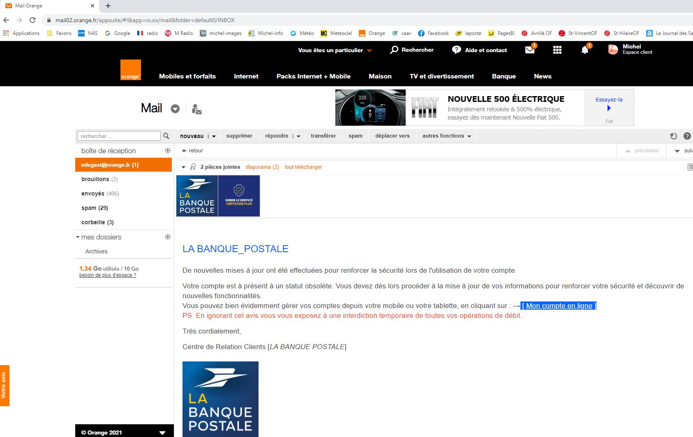Open Mobiles et forfaits menu
The width and height of the screenshot is (693, 437).
[187, 76]
